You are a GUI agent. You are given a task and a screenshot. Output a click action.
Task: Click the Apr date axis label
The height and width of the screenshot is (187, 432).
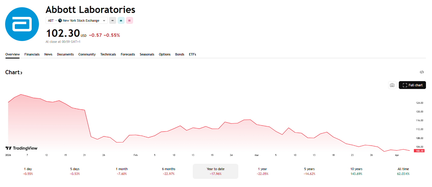pyautogui.click(x=397, y=155)
